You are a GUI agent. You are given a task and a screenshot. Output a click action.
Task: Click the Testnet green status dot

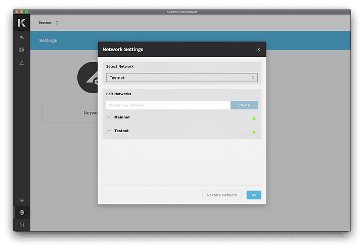pyautogui.click(x=254, y=132)
